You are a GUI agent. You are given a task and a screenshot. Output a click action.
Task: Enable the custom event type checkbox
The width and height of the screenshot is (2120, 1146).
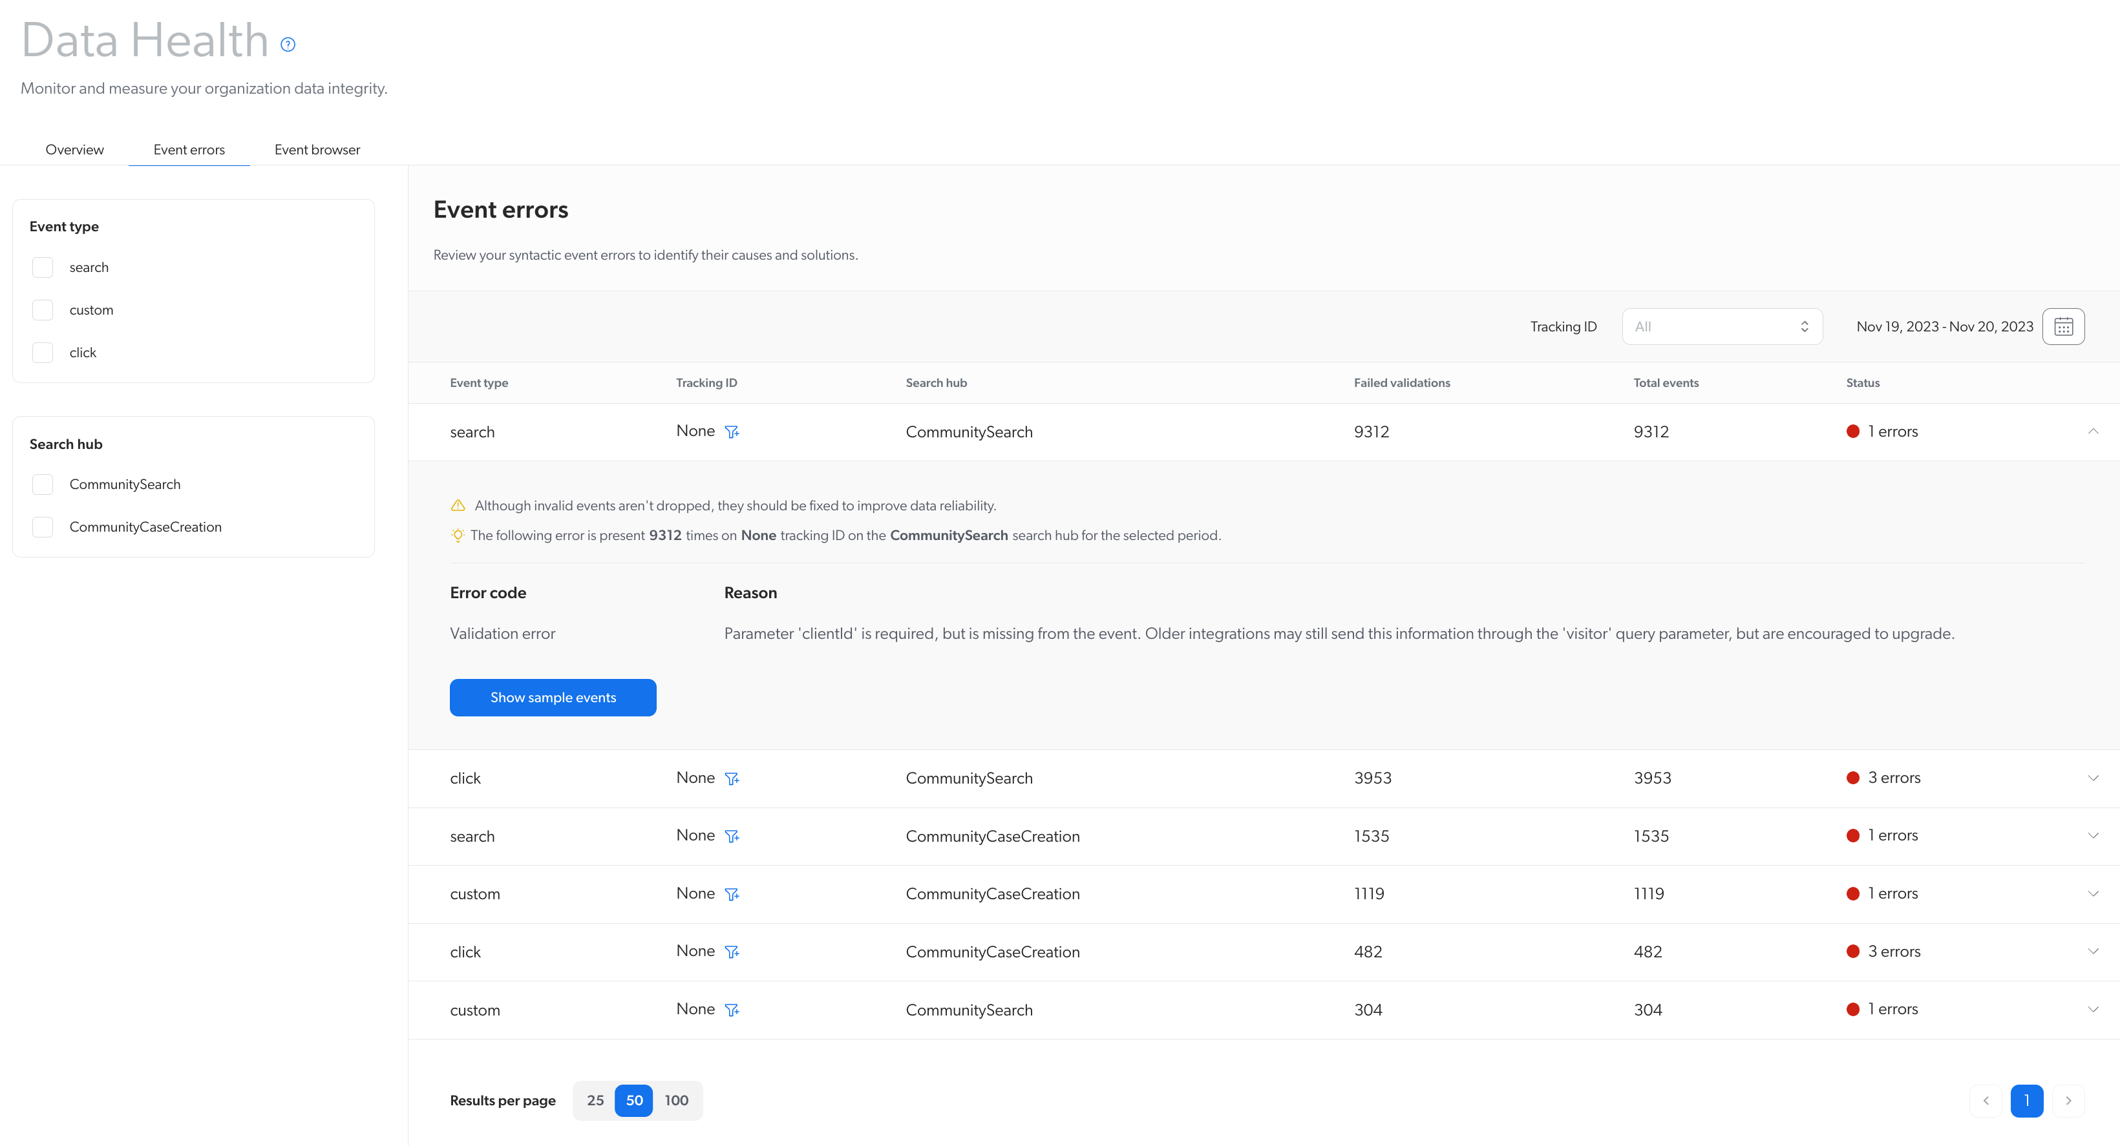(x=43, y=309)
